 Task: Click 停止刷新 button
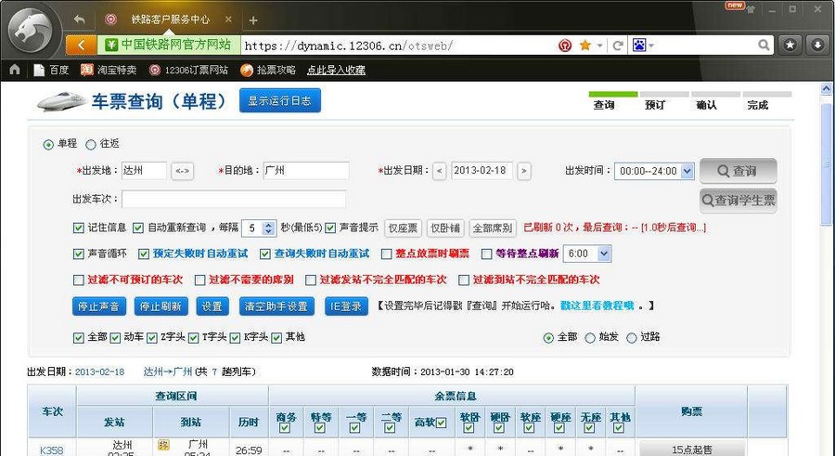(161, 306)
